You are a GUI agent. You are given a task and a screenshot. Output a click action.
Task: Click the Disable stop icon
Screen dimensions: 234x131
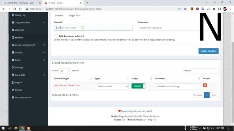tap(13, 52)
